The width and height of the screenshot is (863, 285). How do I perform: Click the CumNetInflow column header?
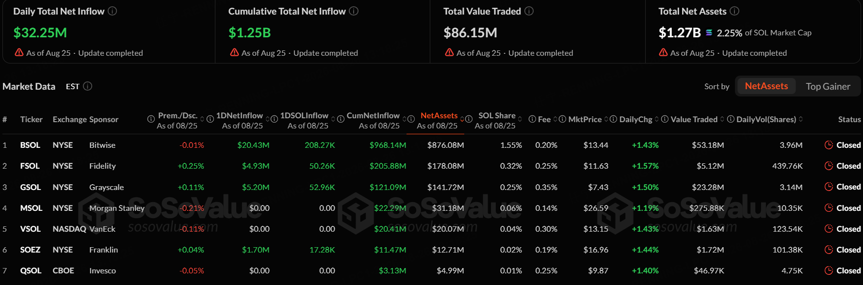(373, 115)
